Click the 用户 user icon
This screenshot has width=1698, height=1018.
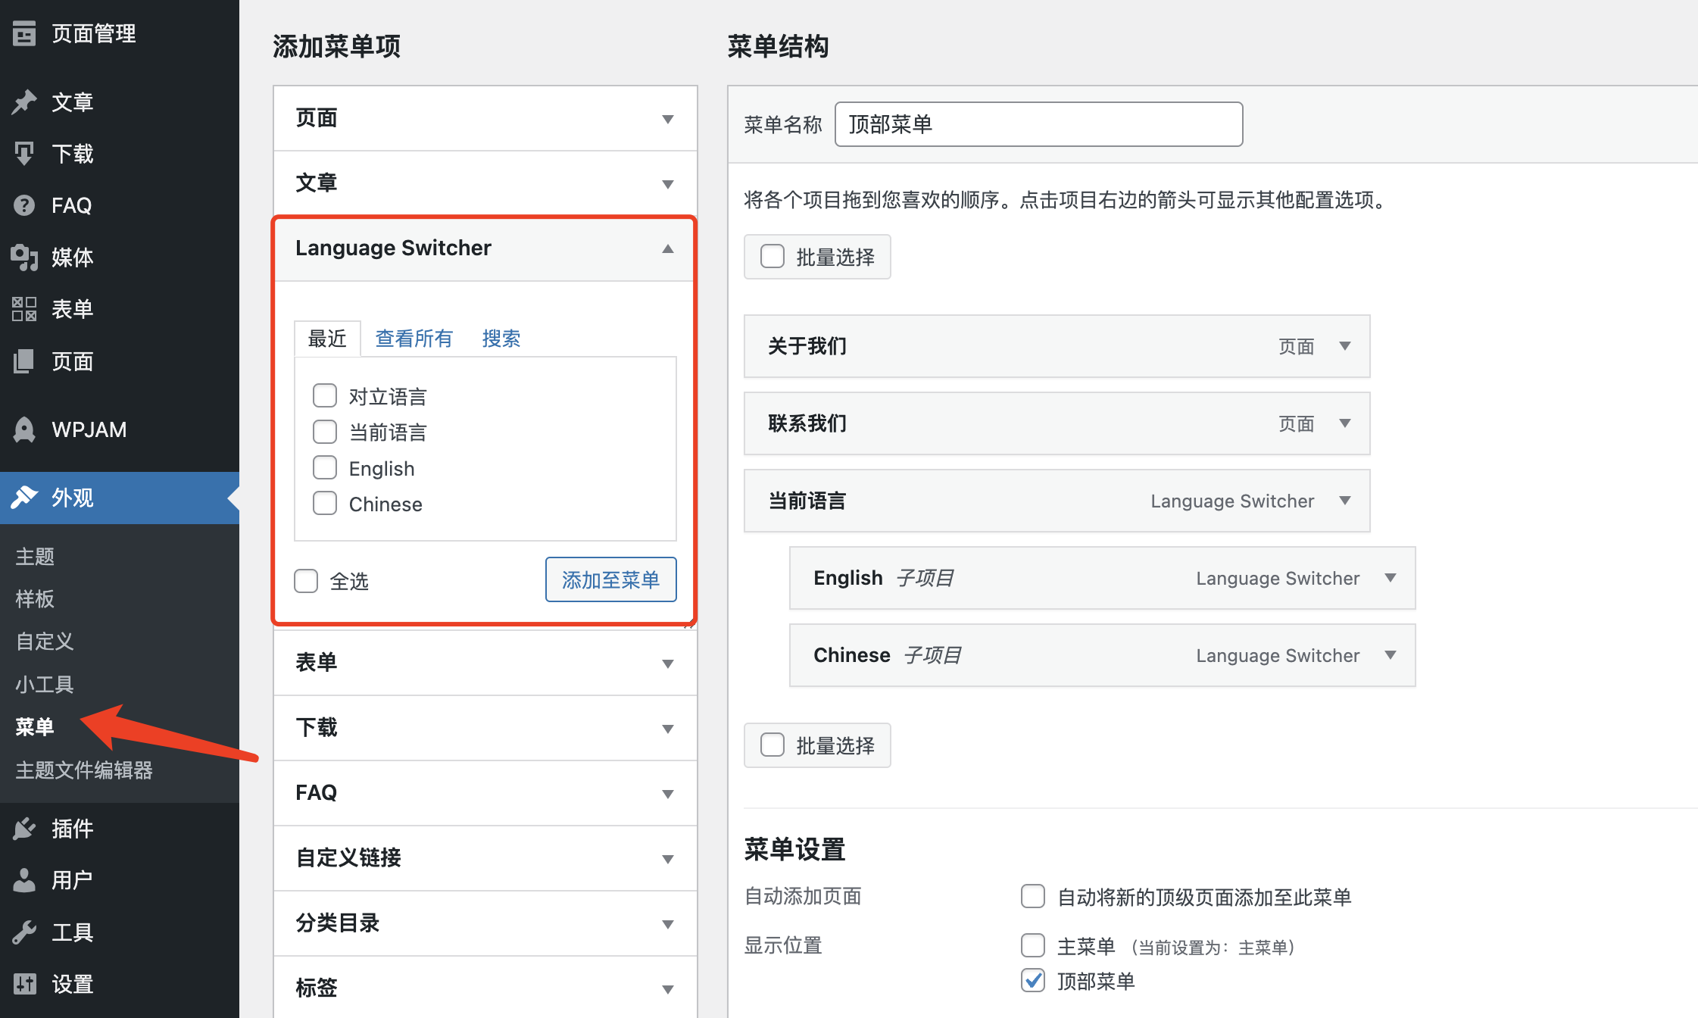click(x=24, y=880)
